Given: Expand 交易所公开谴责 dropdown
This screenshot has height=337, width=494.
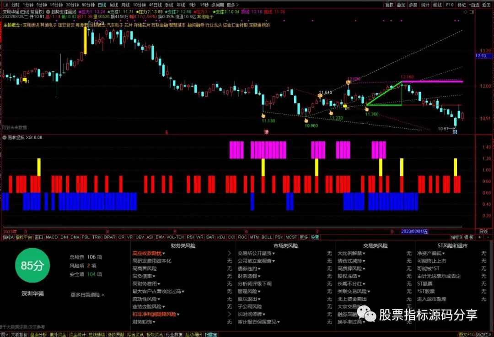Looking at the screenshot, I should (x=274, y=254).
